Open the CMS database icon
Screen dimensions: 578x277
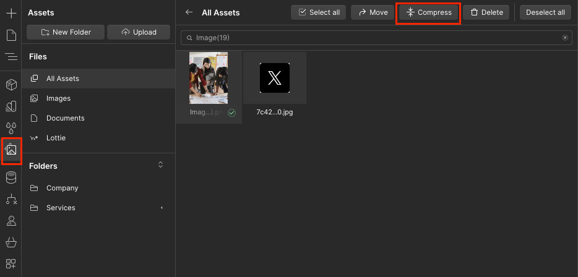11,177
